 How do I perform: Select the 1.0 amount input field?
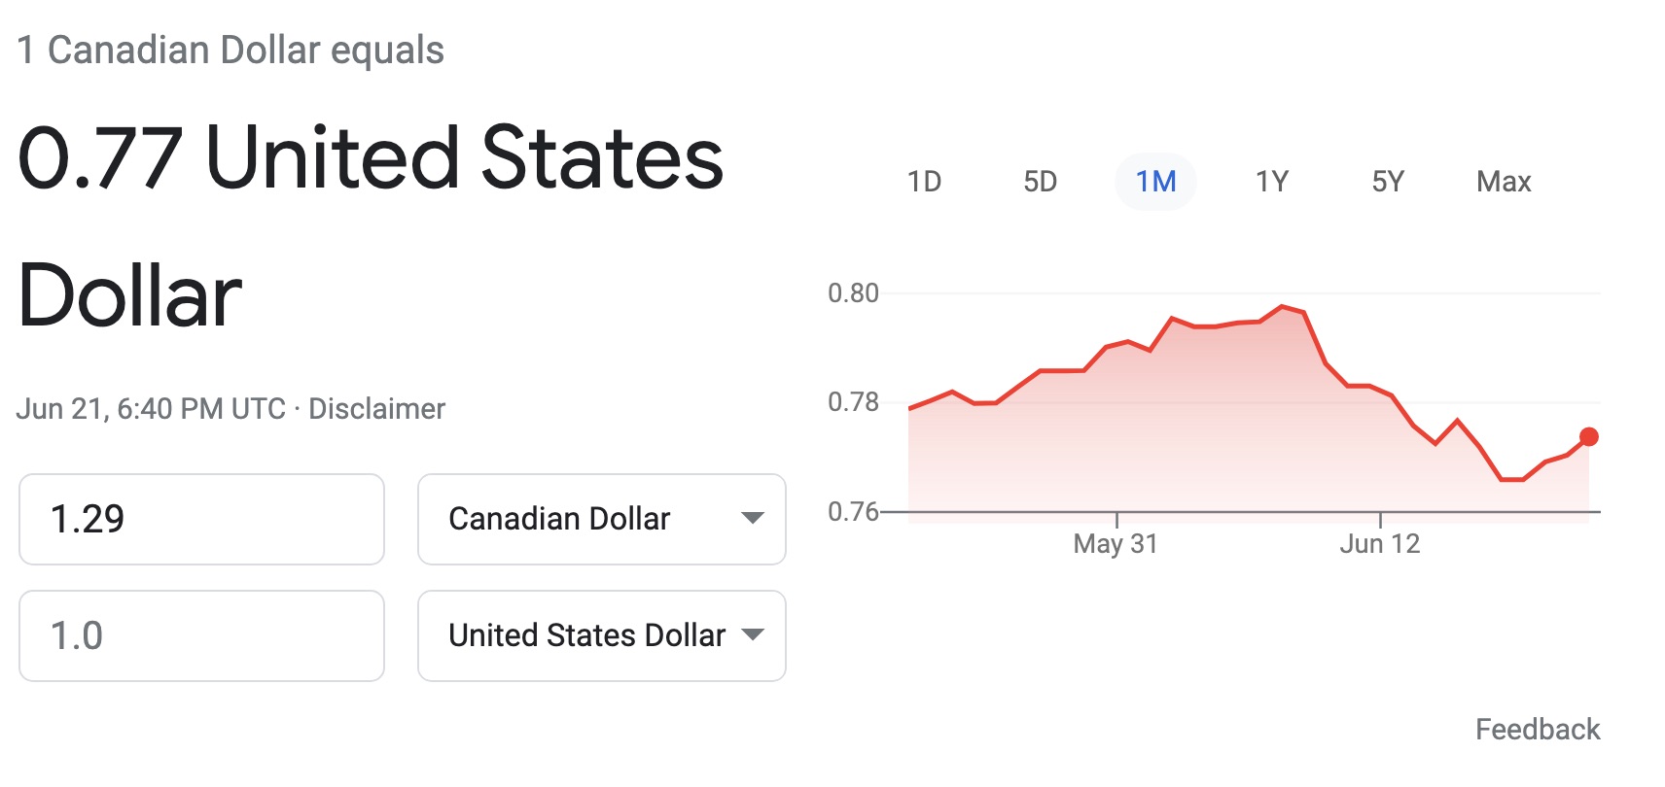click(201, 635)
